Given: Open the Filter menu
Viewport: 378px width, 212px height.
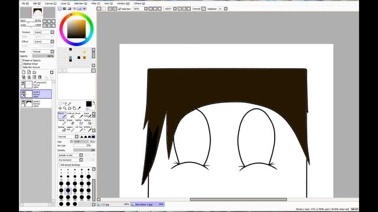Looking at the screenshot, I should (x=96, y=4).
